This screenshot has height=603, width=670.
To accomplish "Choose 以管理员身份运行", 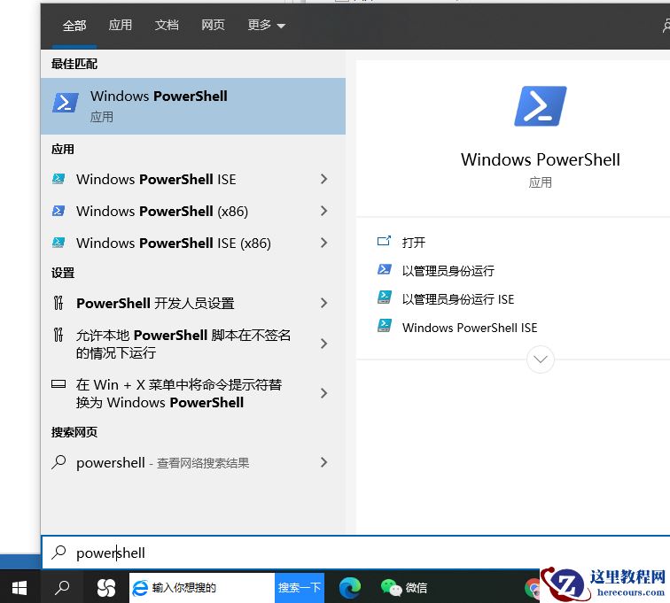I will 448,270.
